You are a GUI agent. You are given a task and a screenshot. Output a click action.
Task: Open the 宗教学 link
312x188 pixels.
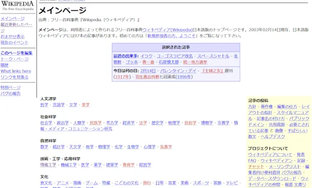pos(223,123)
